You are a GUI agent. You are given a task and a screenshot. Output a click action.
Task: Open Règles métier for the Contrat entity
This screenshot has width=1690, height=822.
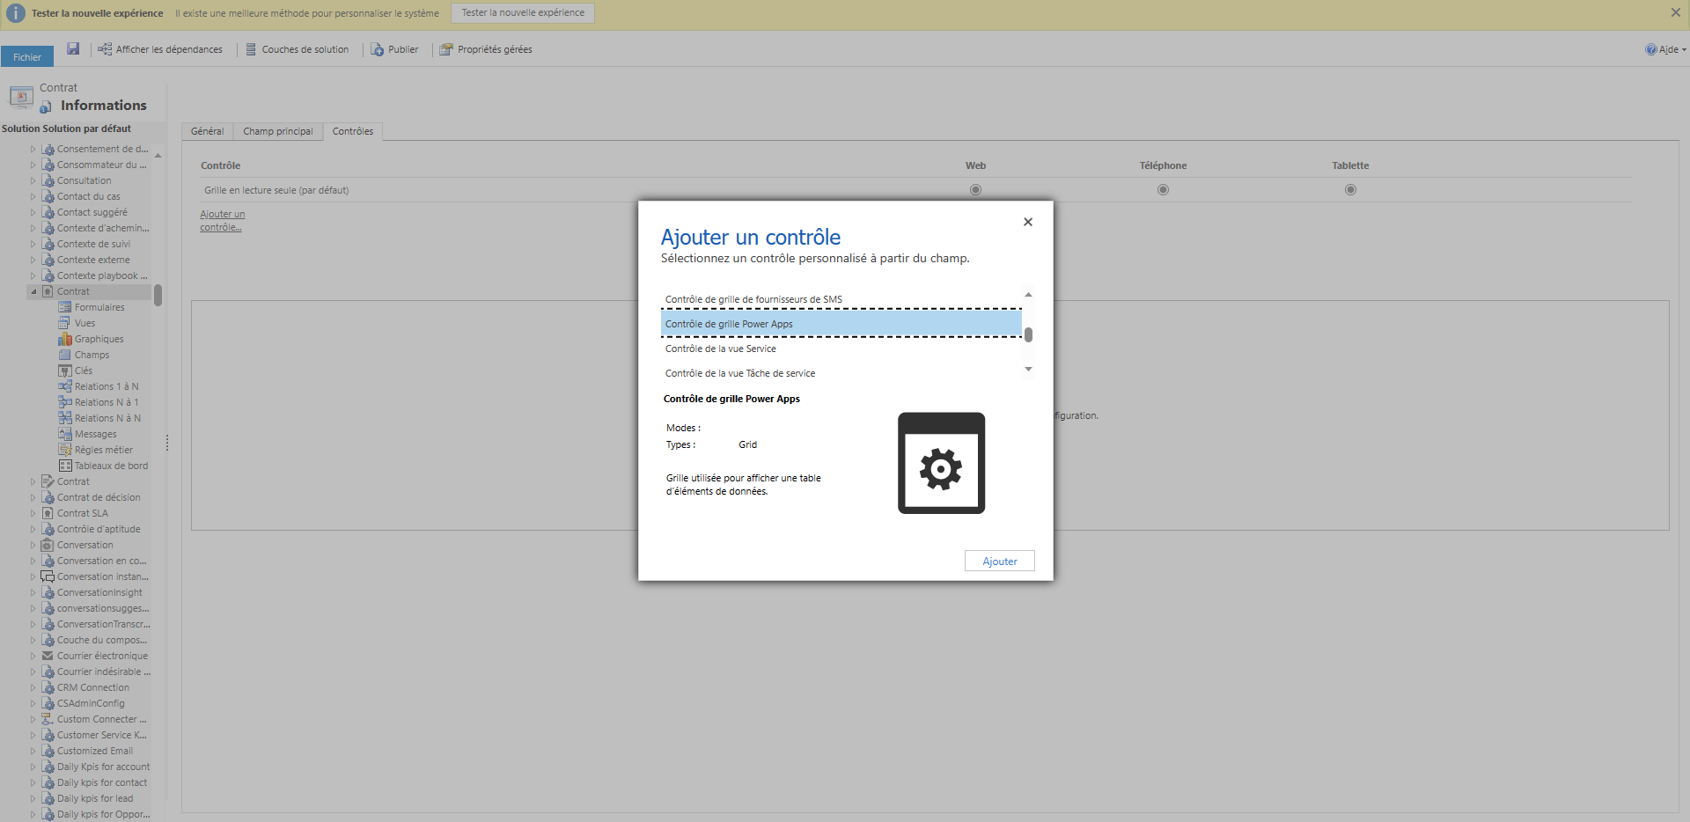[102, 449]
